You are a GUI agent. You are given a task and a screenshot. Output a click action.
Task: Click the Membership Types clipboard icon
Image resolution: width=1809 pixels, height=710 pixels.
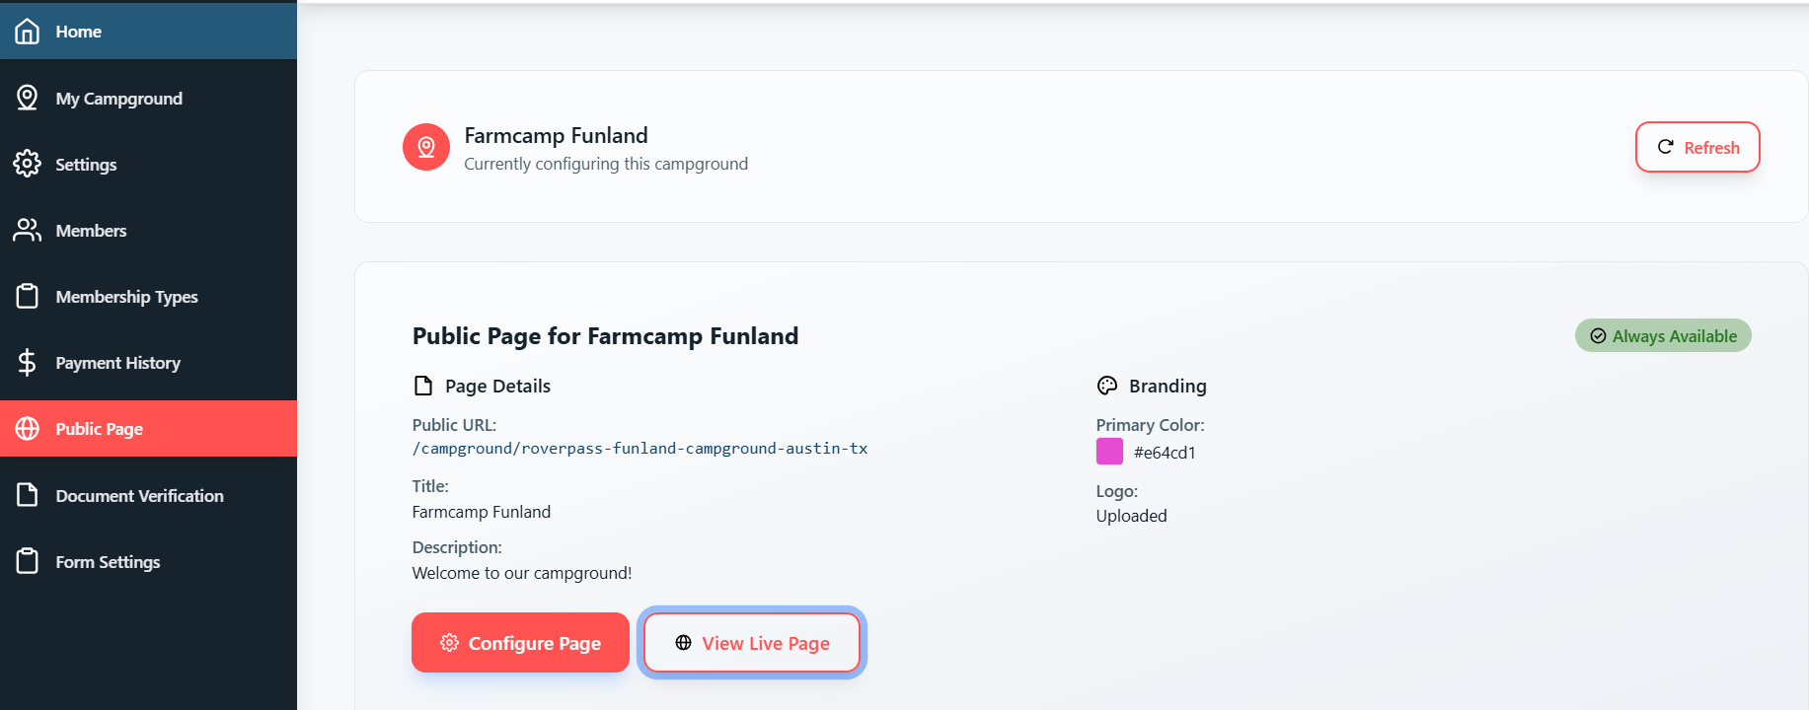coord(28,296)
